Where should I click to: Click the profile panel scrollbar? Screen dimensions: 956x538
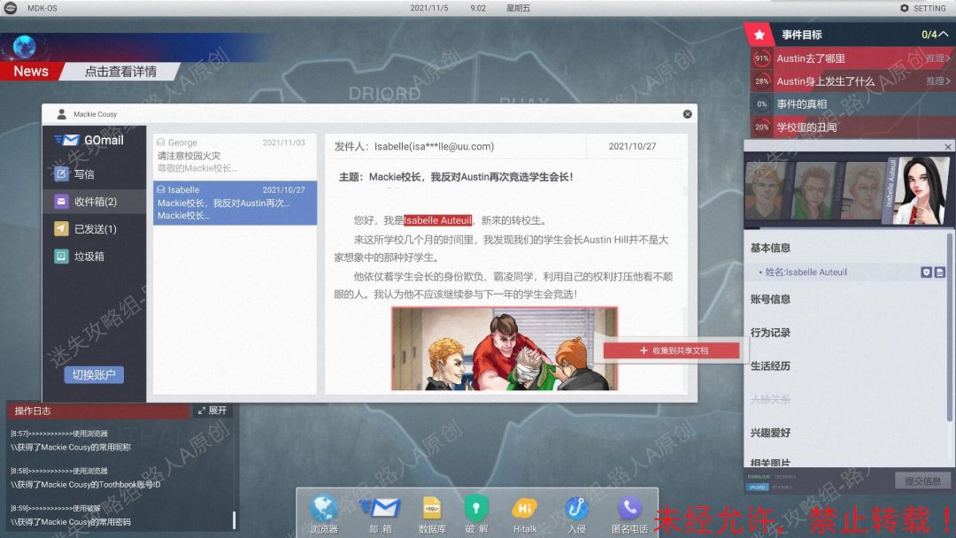[x=950, y=327]
